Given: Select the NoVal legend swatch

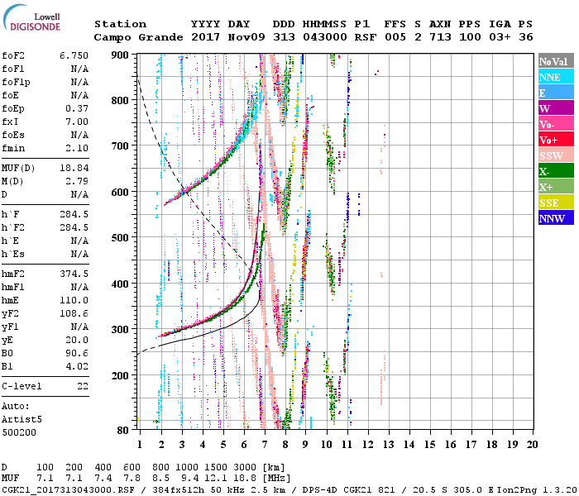Looking at the screenshot, I should [556, 61].
